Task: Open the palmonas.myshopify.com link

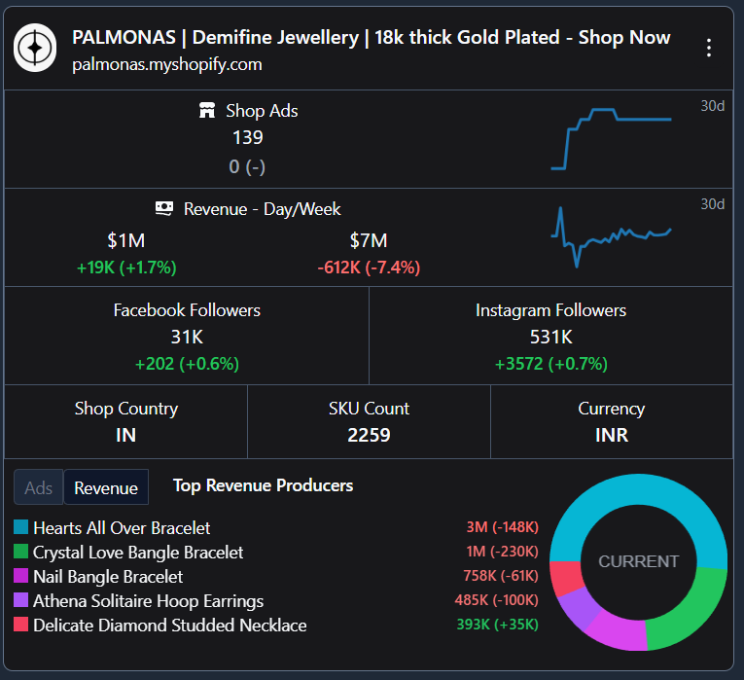Action: [167, 64]
